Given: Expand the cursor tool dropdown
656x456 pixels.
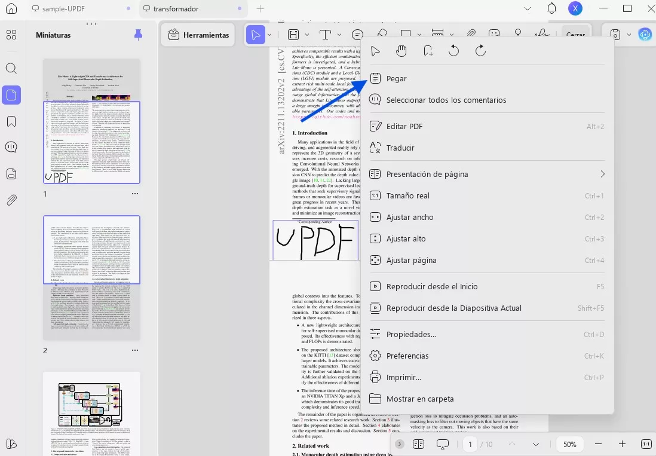Looking at the screenshot, I should tap(270, 35).
